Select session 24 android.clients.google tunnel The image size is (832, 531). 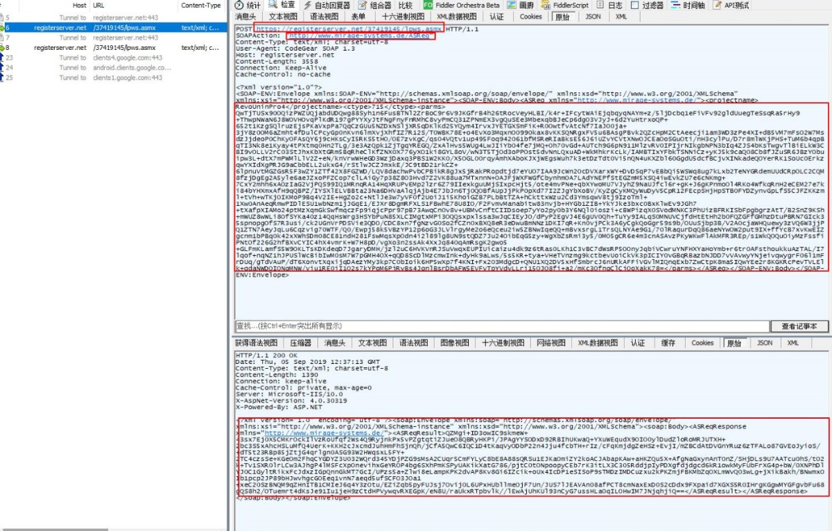click(114, 68)
